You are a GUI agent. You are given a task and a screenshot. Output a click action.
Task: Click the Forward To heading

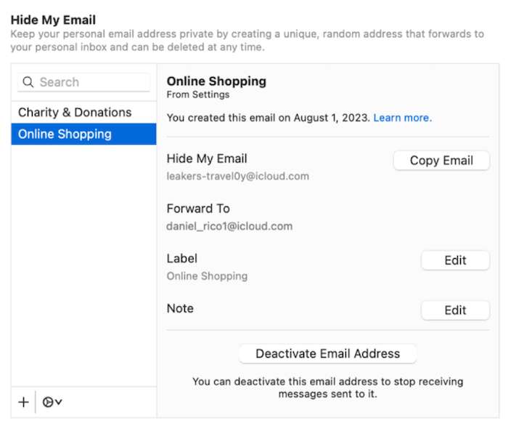pos(198,209)
